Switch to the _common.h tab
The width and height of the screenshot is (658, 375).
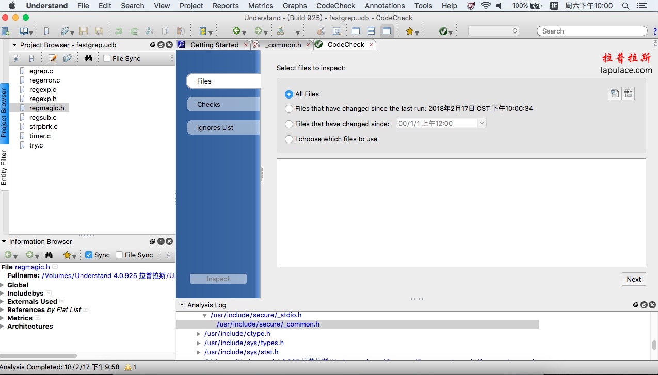(282, 45)
